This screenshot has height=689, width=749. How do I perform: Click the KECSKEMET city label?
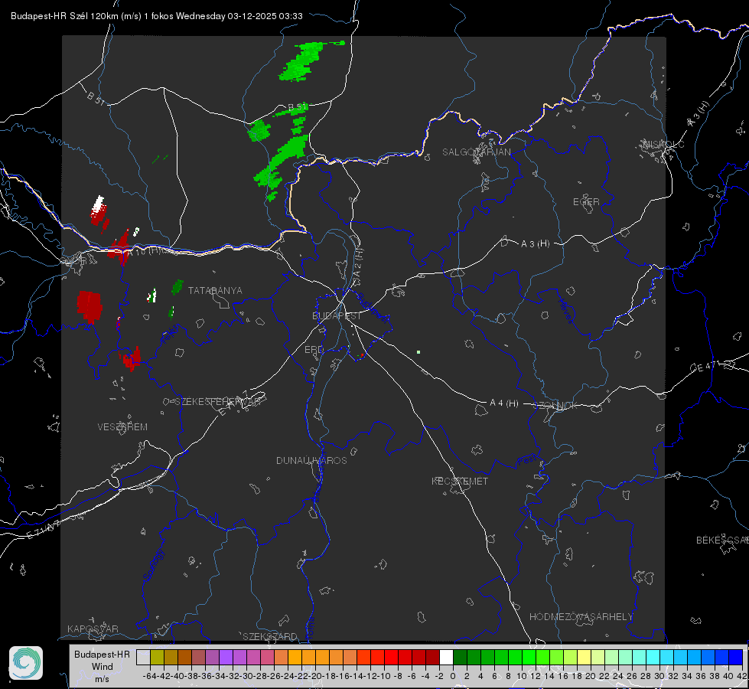click(x=460, y=482)
